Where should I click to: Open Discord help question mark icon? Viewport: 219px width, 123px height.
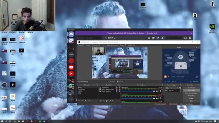click(x=190, y=38)
